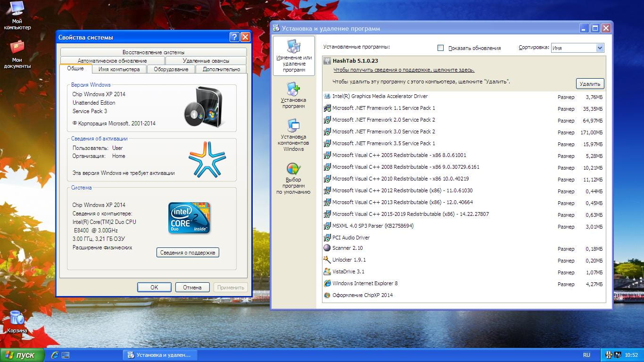Click the RU language indicator in taskbar

pos(586,355)
